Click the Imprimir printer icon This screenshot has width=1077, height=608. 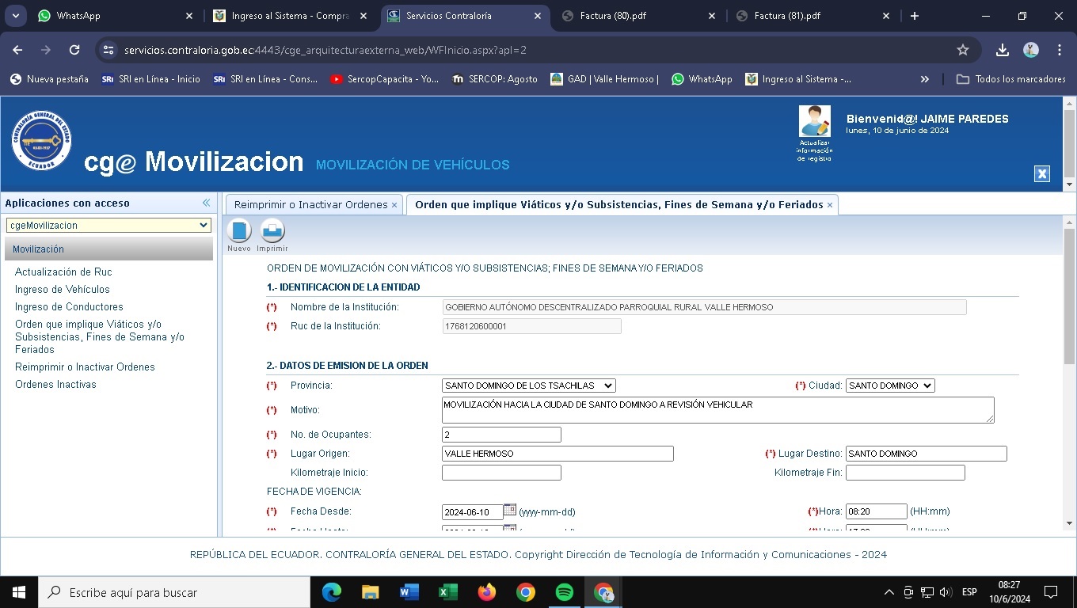point(272,230)
